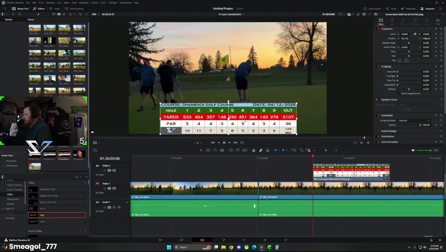Check Retain Image Position box
This screenshot has width=446, height=252.
pyautogui.click(x=400, y=93)
